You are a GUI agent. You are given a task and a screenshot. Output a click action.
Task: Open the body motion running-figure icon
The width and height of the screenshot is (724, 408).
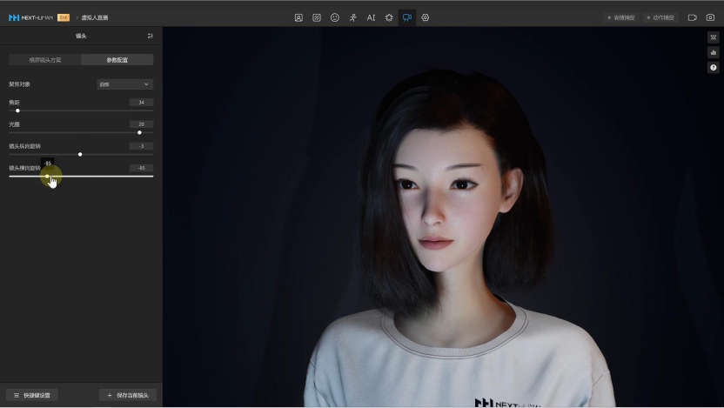click(x=352, y=17)
